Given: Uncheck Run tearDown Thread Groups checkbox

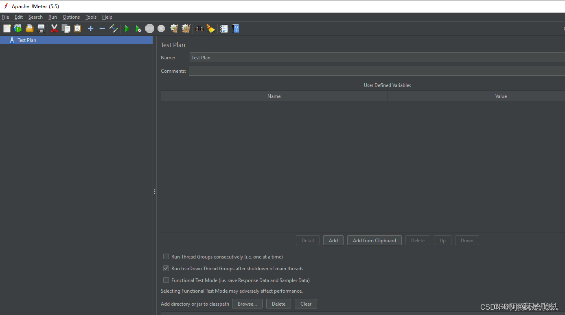Looking at the screenshot, I should [x=166, y=268].
